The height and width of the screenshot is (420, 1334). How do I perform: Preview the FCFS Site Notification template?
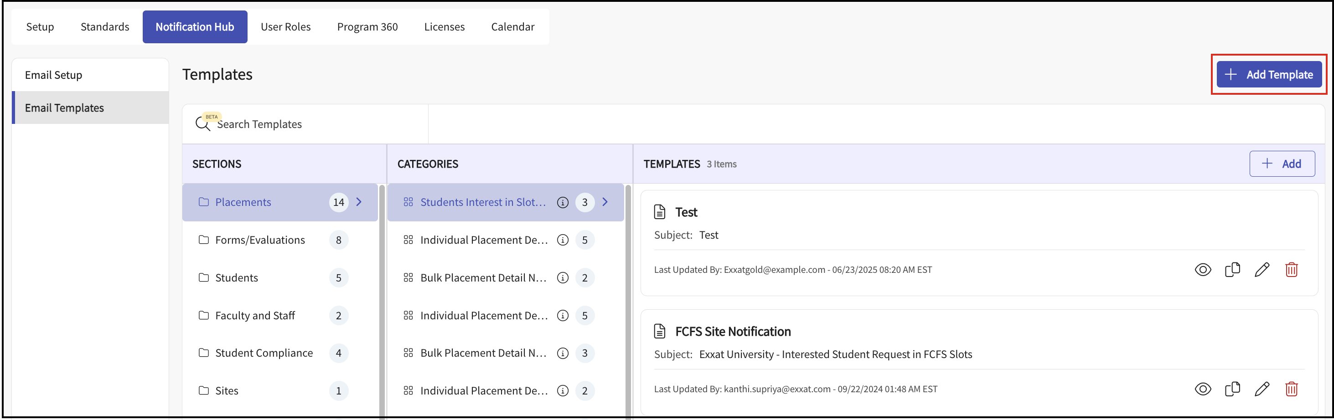pos(1202,389)
